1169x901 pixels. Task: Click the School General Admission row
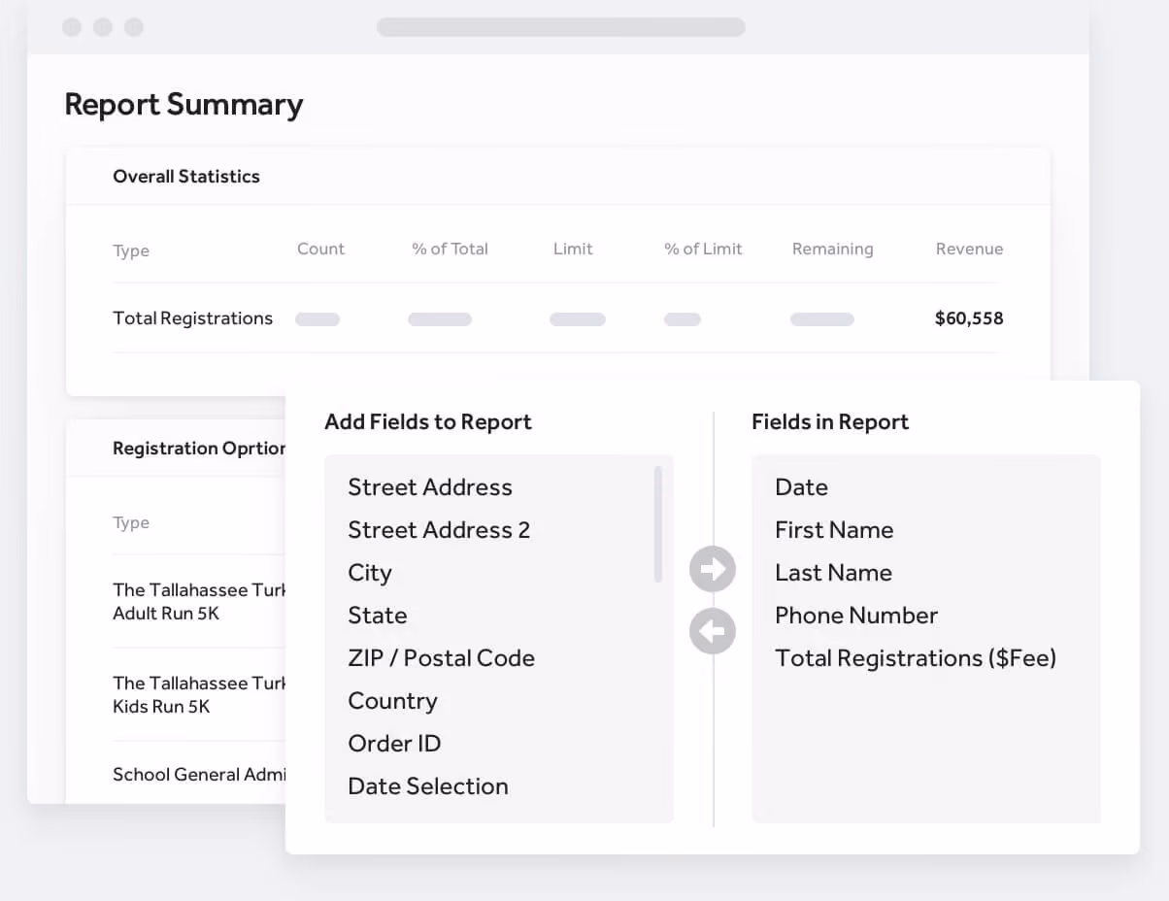point(199,775)
